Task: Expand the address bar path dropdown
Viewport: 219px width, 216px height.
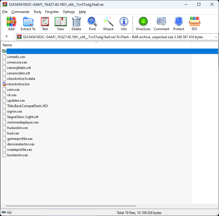Action: [x=216, y=37]
